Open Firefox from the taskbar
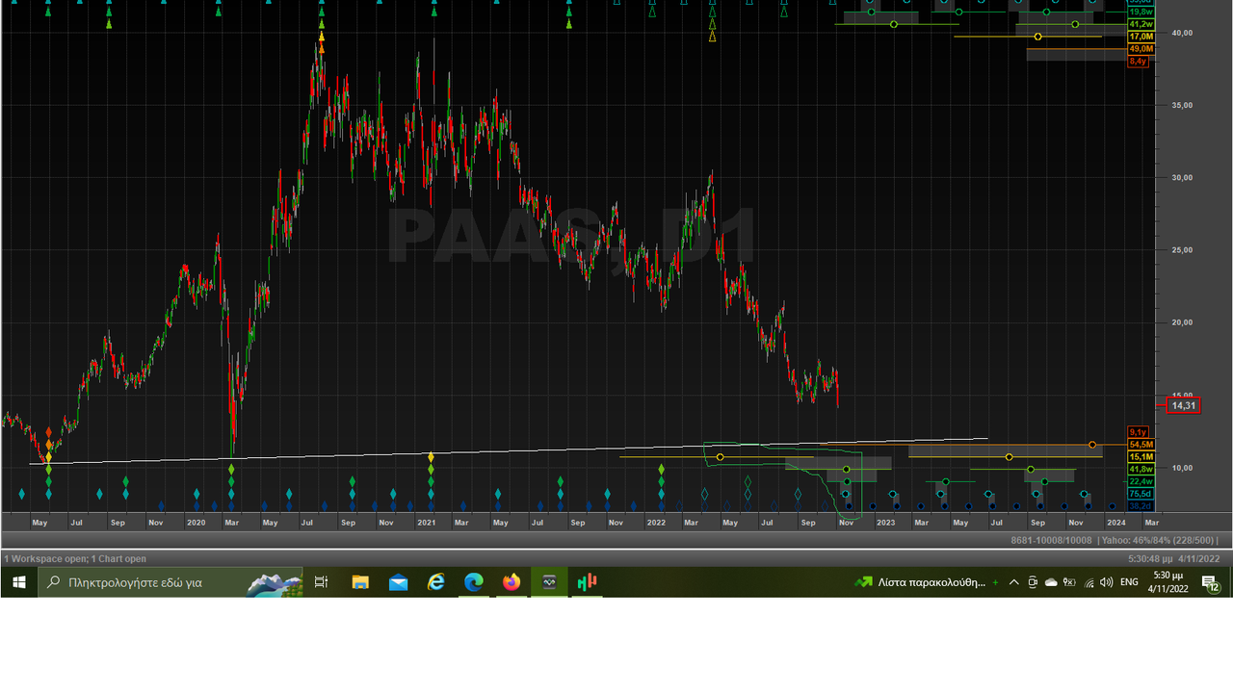Screen dimensions: 1233x693 pos(512,582)
